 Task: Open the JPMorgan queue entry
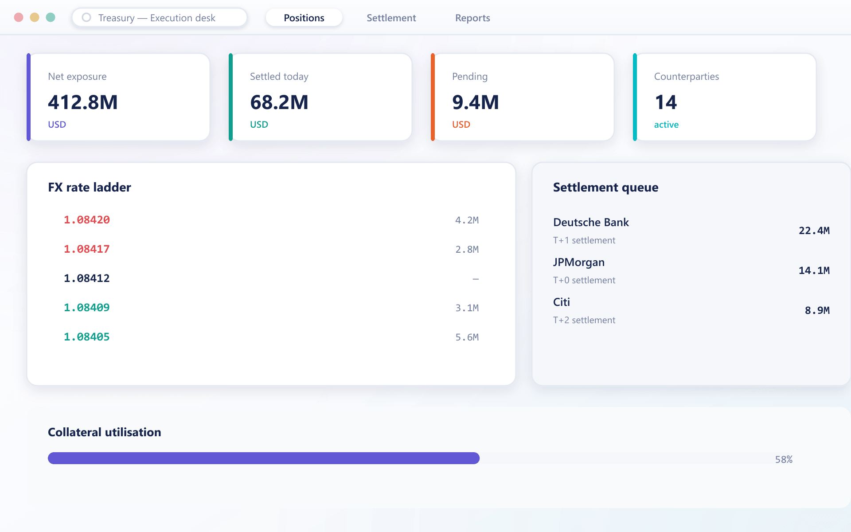(691, 270)
